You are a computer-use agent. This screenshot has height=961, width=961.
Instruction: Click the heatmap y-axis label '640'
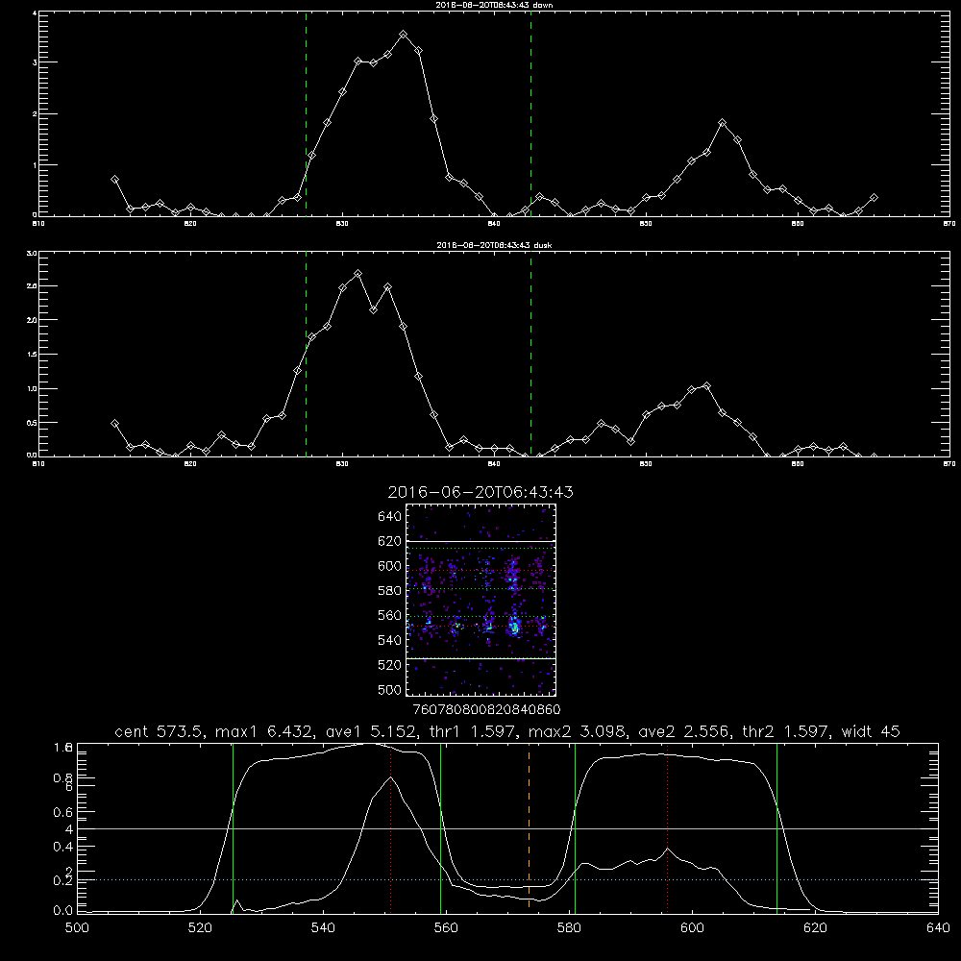(x=389, y=517)
